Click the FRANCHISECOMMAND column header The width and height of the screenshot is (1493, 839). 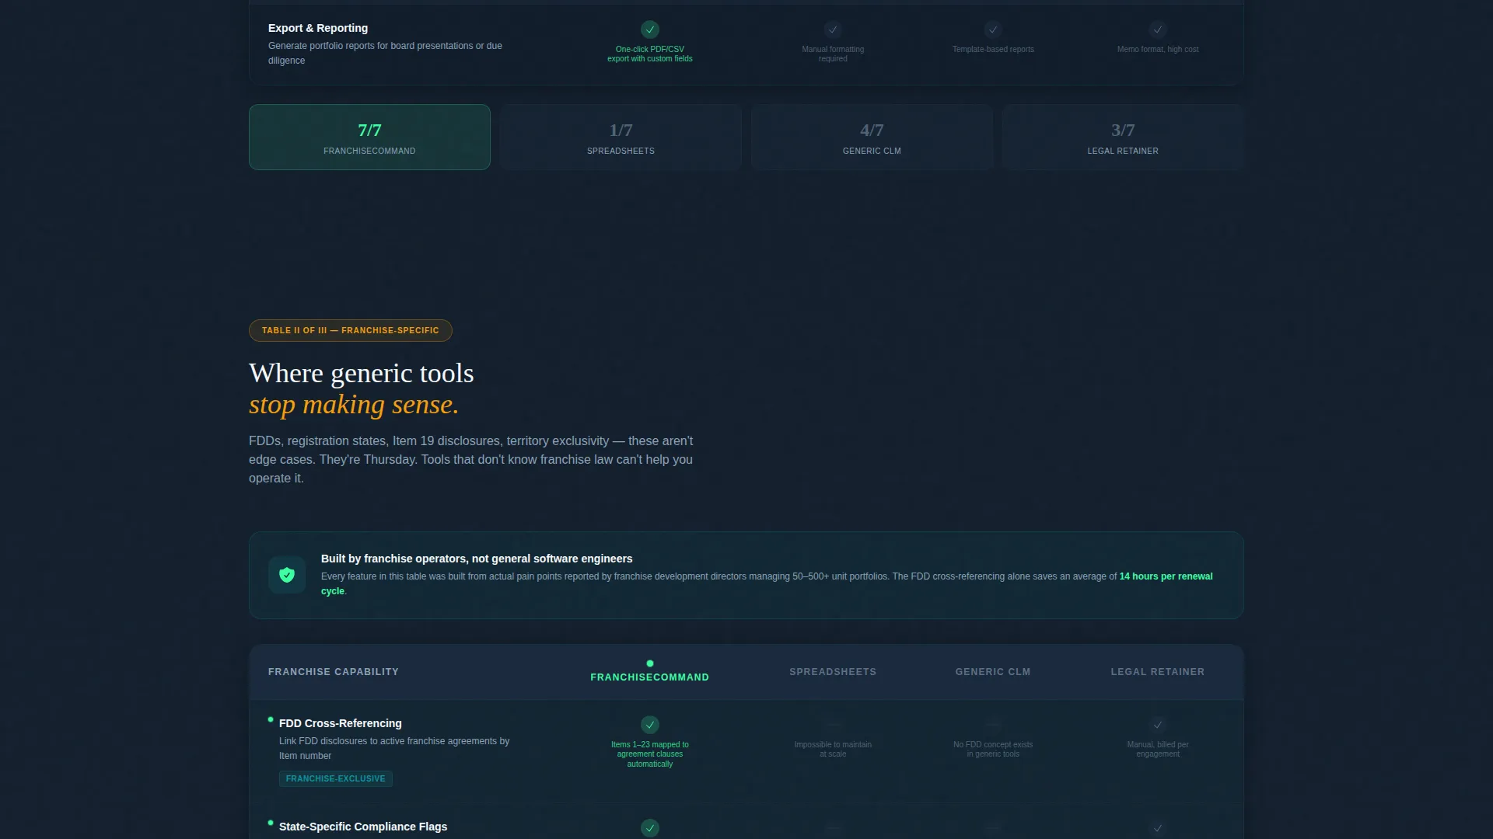650,677
